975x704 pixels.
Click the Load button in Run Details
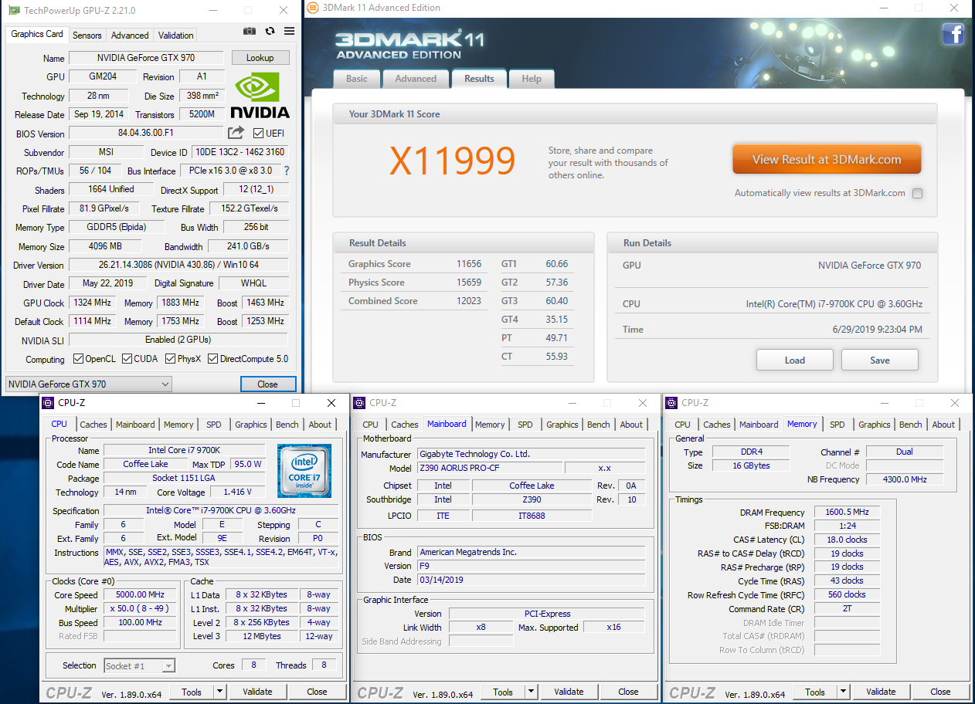[x=795, y=360]
